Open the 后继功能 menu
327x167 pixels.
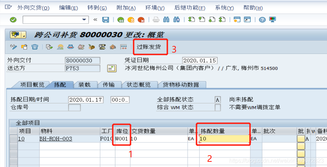190,8
